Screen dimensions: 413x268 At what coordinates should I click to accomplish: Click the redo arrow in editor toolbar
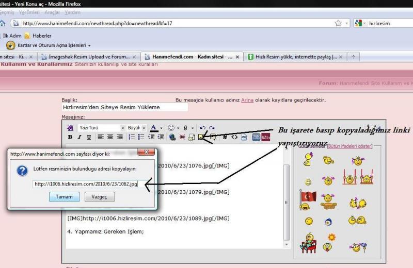click(212, 128)
